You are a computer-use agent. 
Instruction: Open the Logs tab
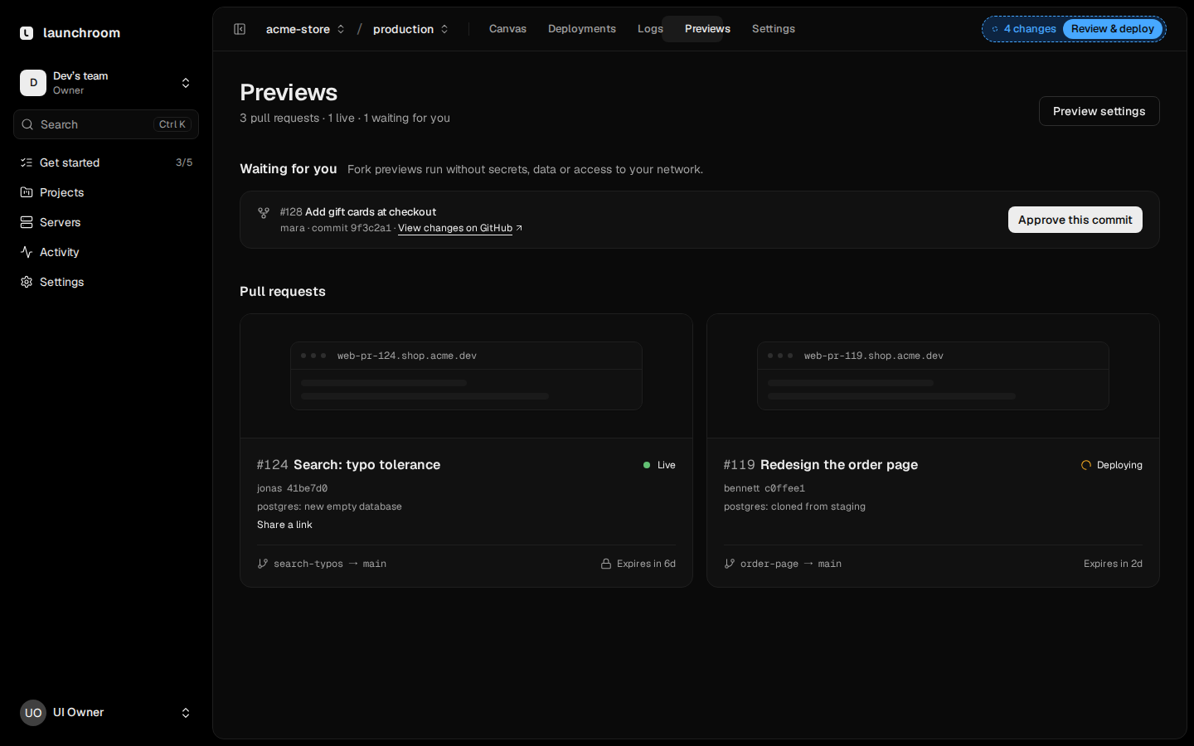point(650,29)
